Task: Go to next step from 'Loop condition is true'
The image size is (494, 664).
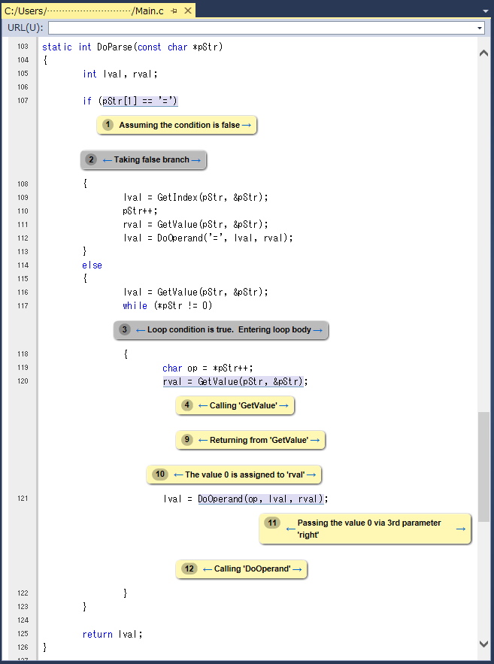Action: (317, 330)
